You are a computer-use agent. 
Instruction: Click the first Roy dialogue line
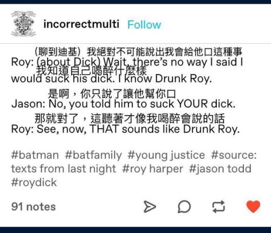127,70
